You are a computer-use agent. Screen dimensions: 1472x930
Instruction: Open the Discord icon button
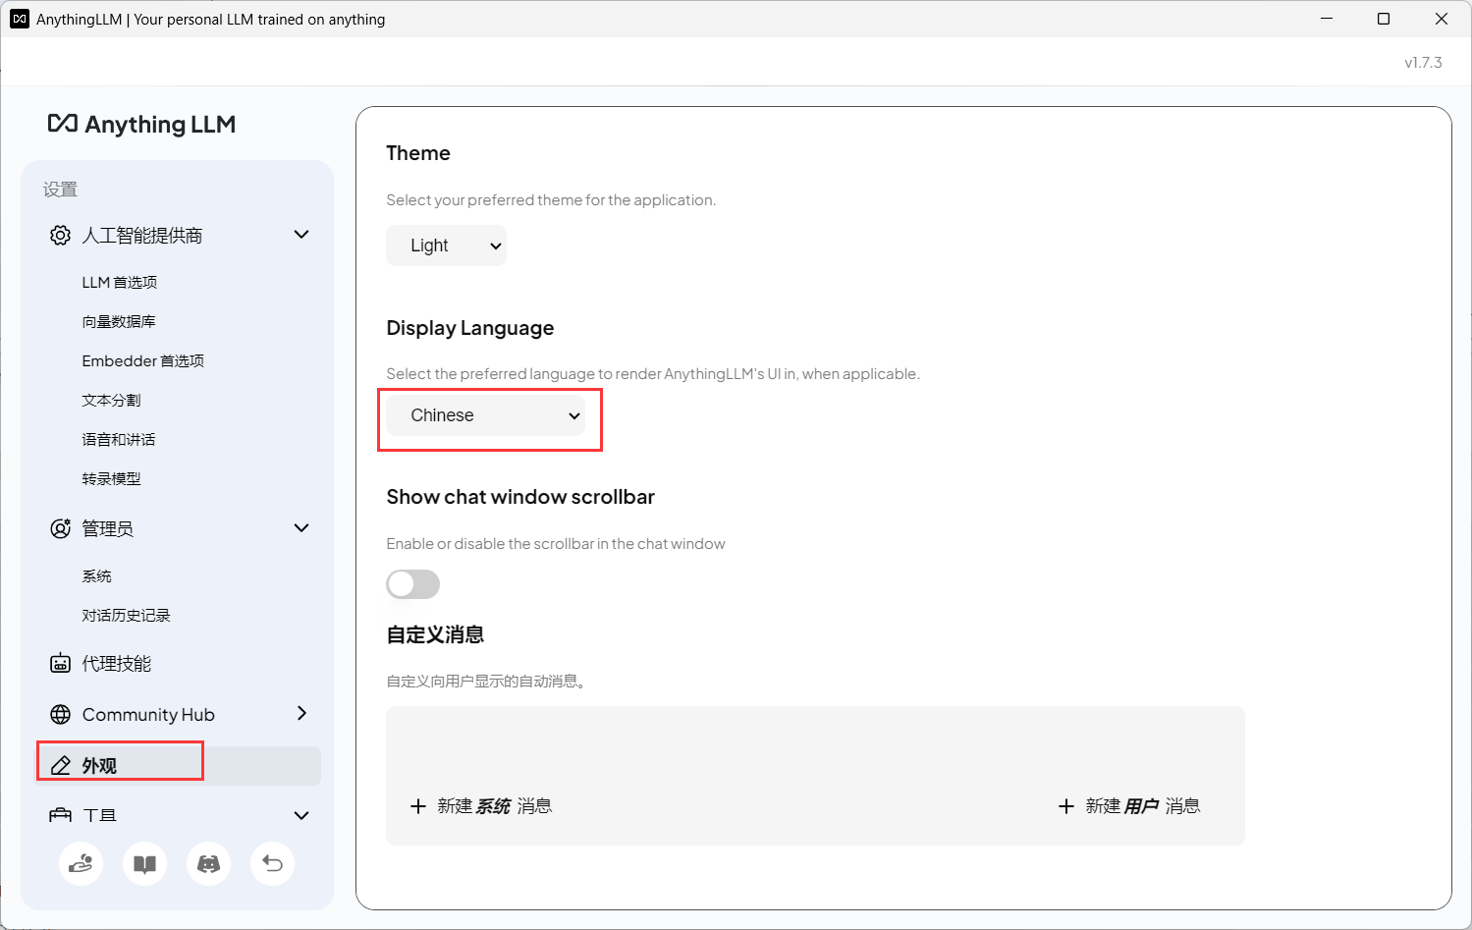[209, 864]
